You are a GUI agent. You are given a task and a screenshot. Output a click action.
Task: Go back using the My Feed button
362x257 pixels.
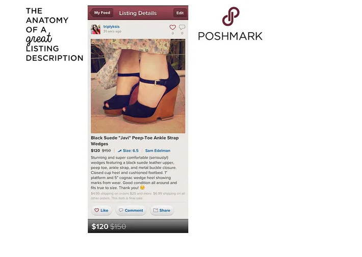click(102, 13)
